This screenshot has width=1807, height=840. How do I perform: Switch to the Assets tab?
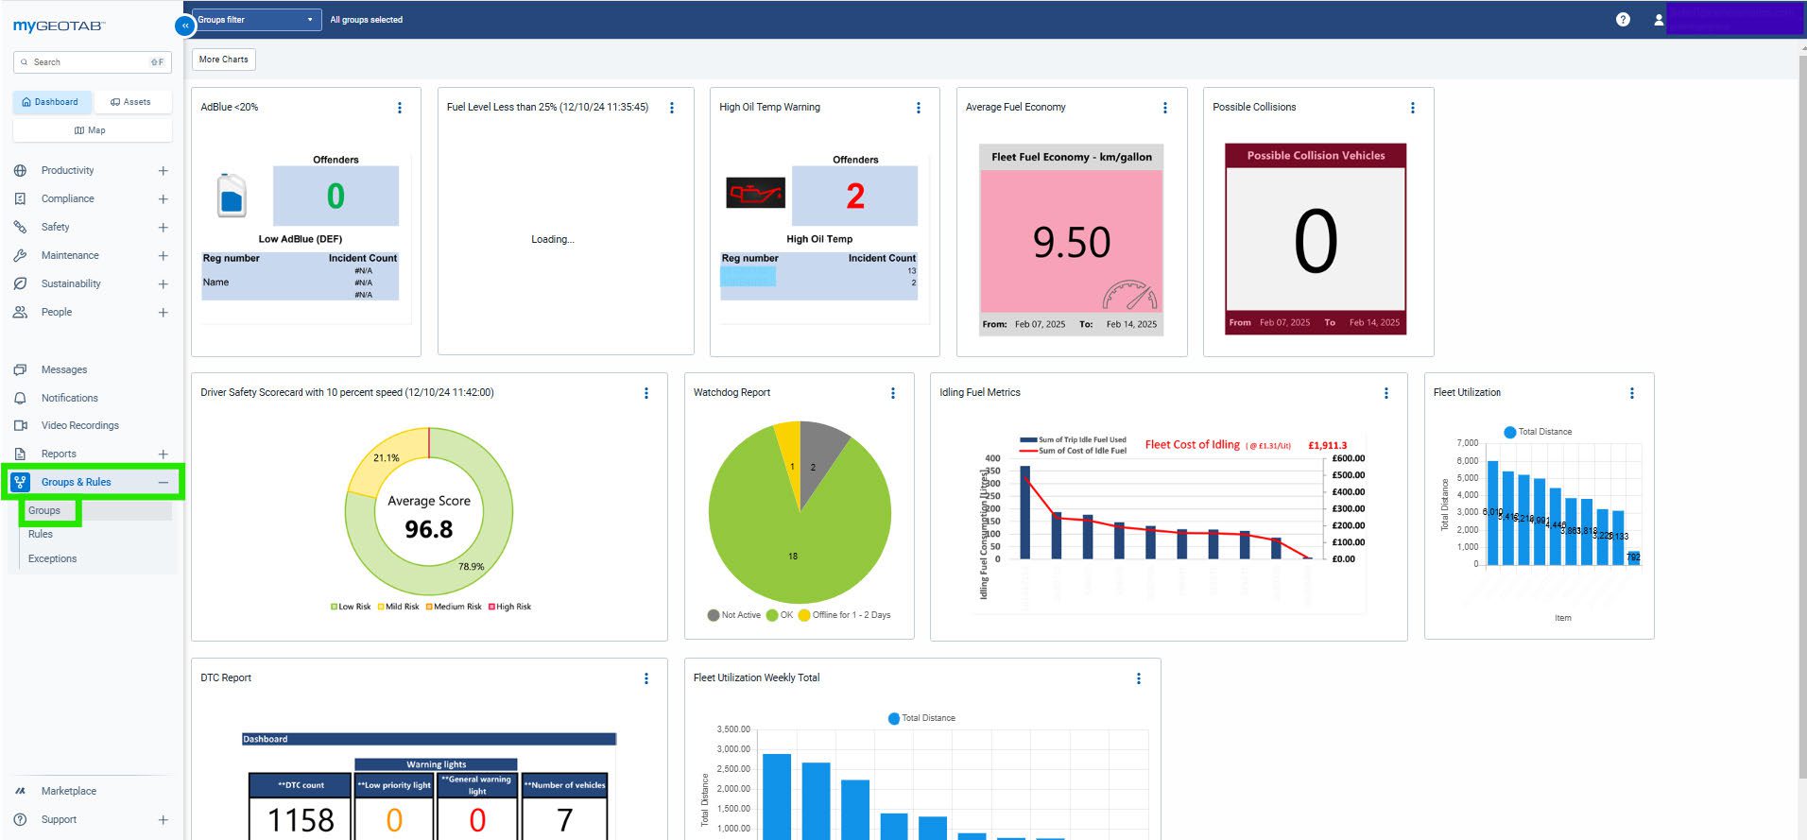tap(130, 102)
